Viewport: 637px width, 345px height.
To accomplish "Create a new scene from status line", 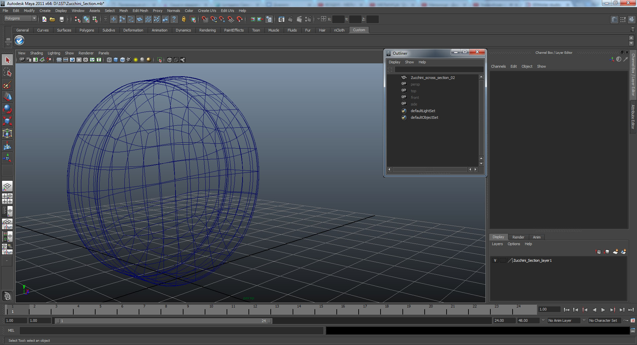I will point(44,19).
